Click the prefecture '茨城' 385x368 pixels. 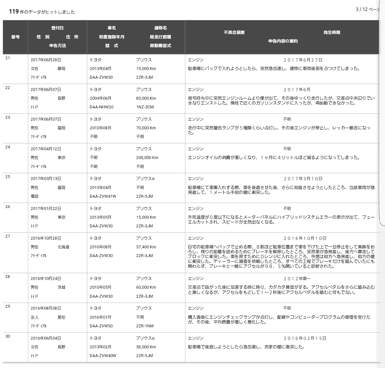coord(61,287)
